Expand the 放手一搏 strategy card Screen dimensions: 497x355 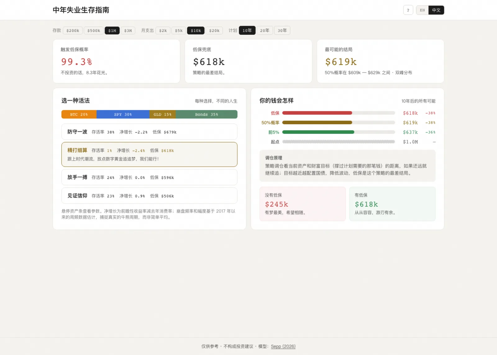[149, 177]
